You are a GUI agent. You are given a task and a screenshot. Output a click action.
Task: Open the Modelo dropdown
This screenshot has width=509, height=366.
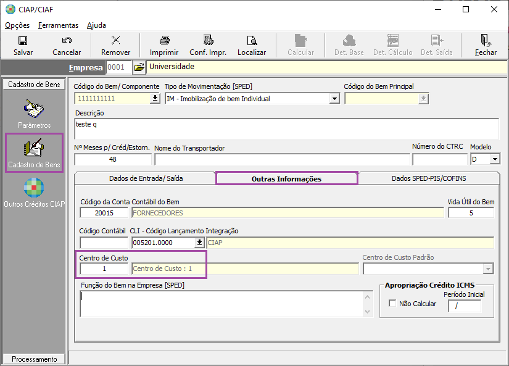click(495, 159)
